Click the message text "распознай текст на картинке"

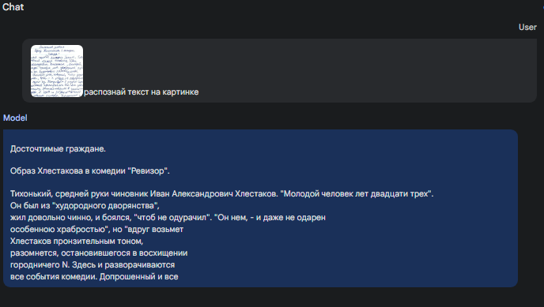point(142,92)
